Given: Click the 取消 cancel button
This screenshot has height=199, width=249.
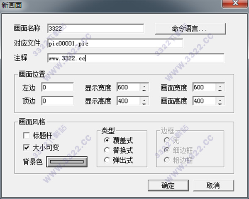Looking at the screenshot, I should 213,185.
